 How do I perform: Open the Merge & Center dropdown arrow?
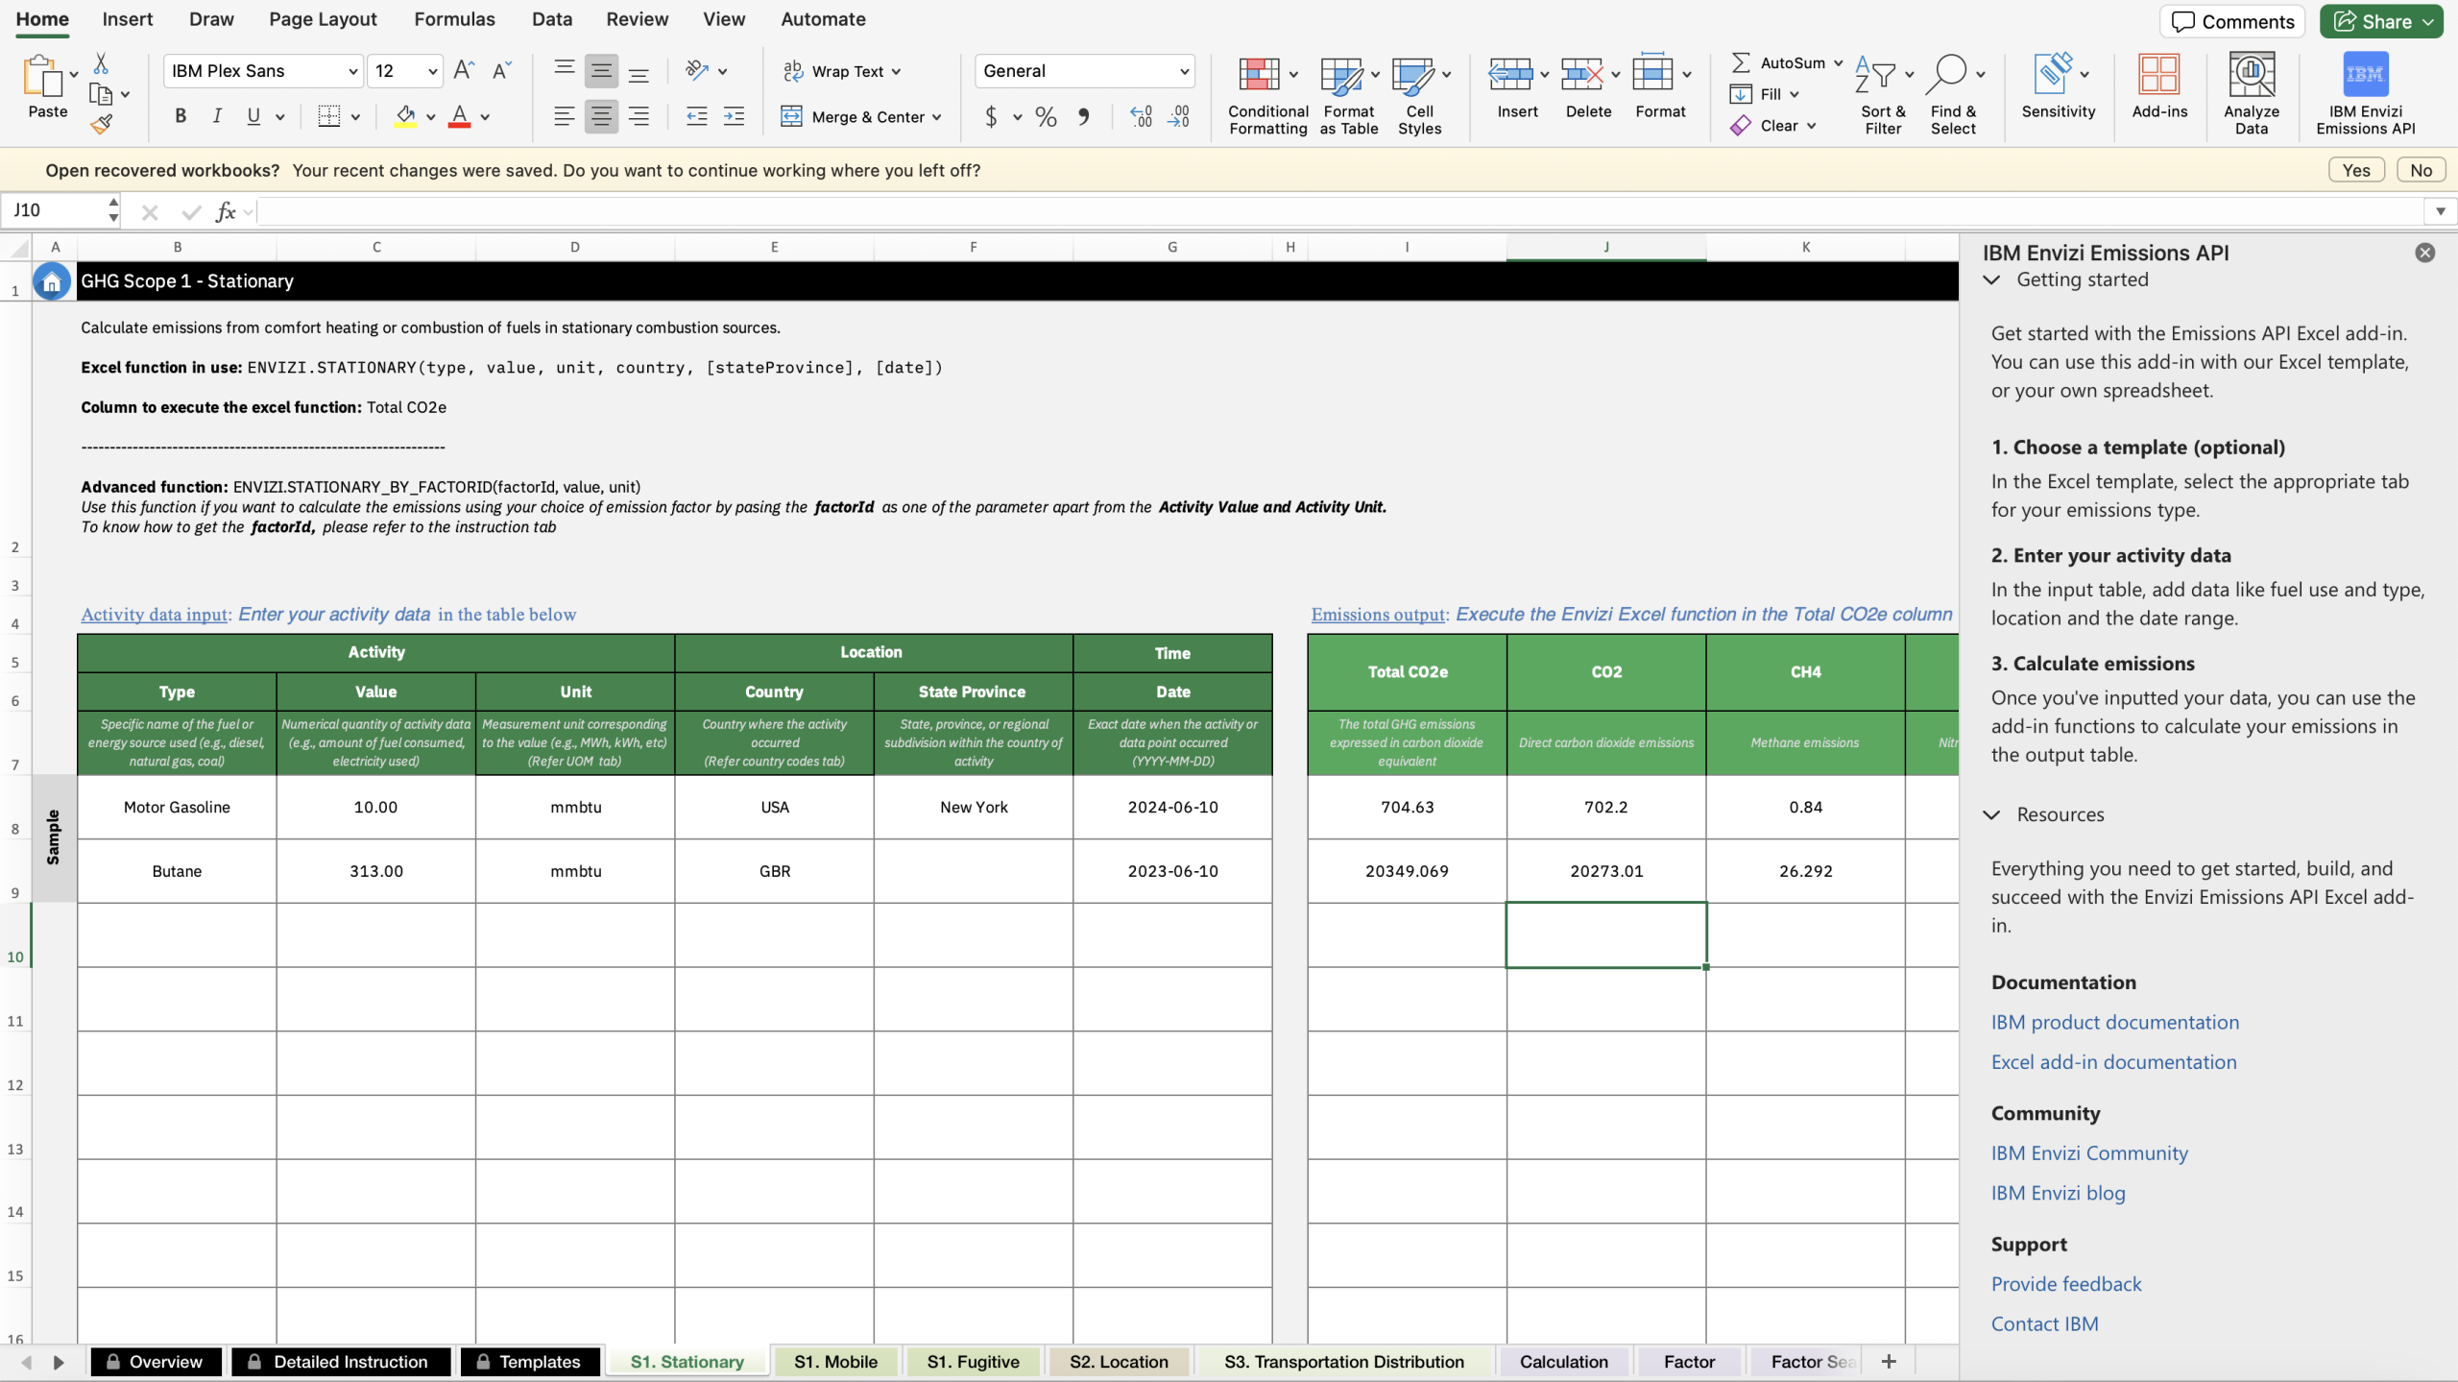click(x=937, y=117)
